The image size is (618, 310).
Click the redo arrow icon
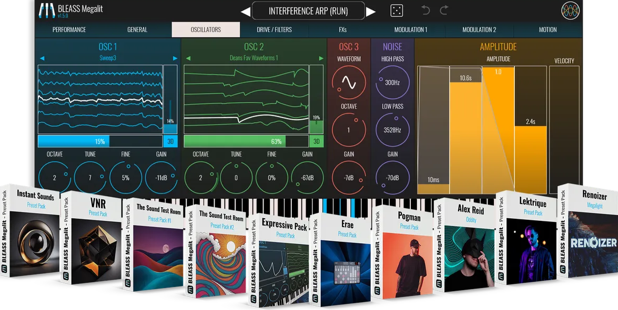click(444, 10)
